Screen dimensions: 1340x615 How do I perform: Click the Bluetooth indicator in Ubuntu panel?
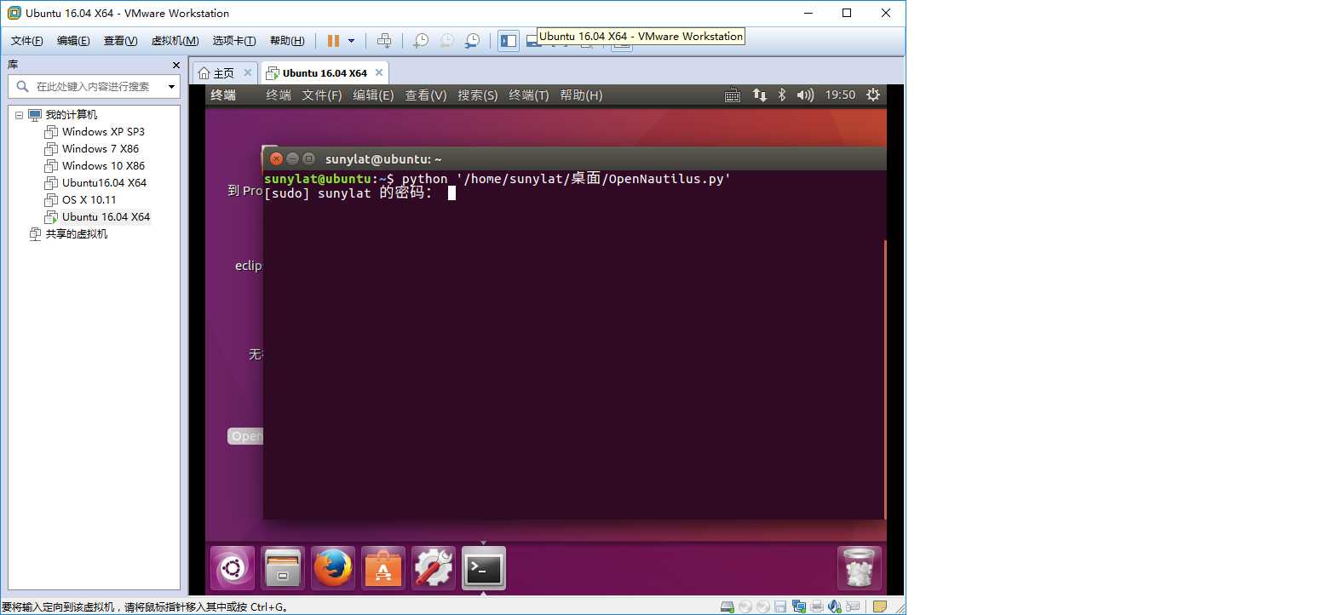[782, 95]
